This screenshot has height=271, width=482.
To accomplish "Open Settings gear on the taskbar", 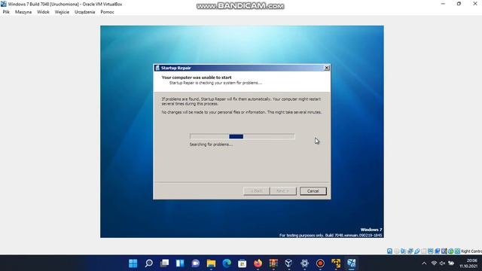I will [304, 263].
